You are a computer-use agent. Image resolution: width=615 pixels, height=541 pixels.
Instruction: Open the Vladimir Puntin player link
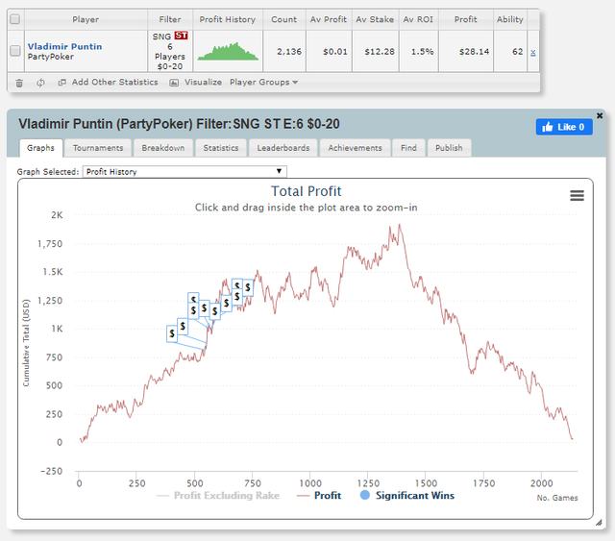click(64, 46)
